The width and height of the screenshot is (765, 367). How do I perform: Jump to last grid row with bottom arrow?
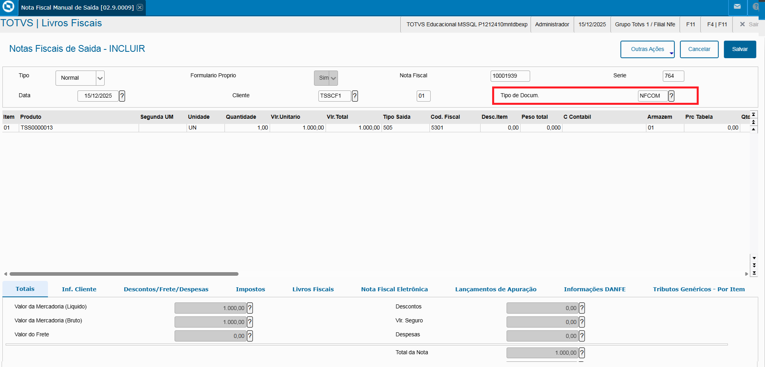754,273
